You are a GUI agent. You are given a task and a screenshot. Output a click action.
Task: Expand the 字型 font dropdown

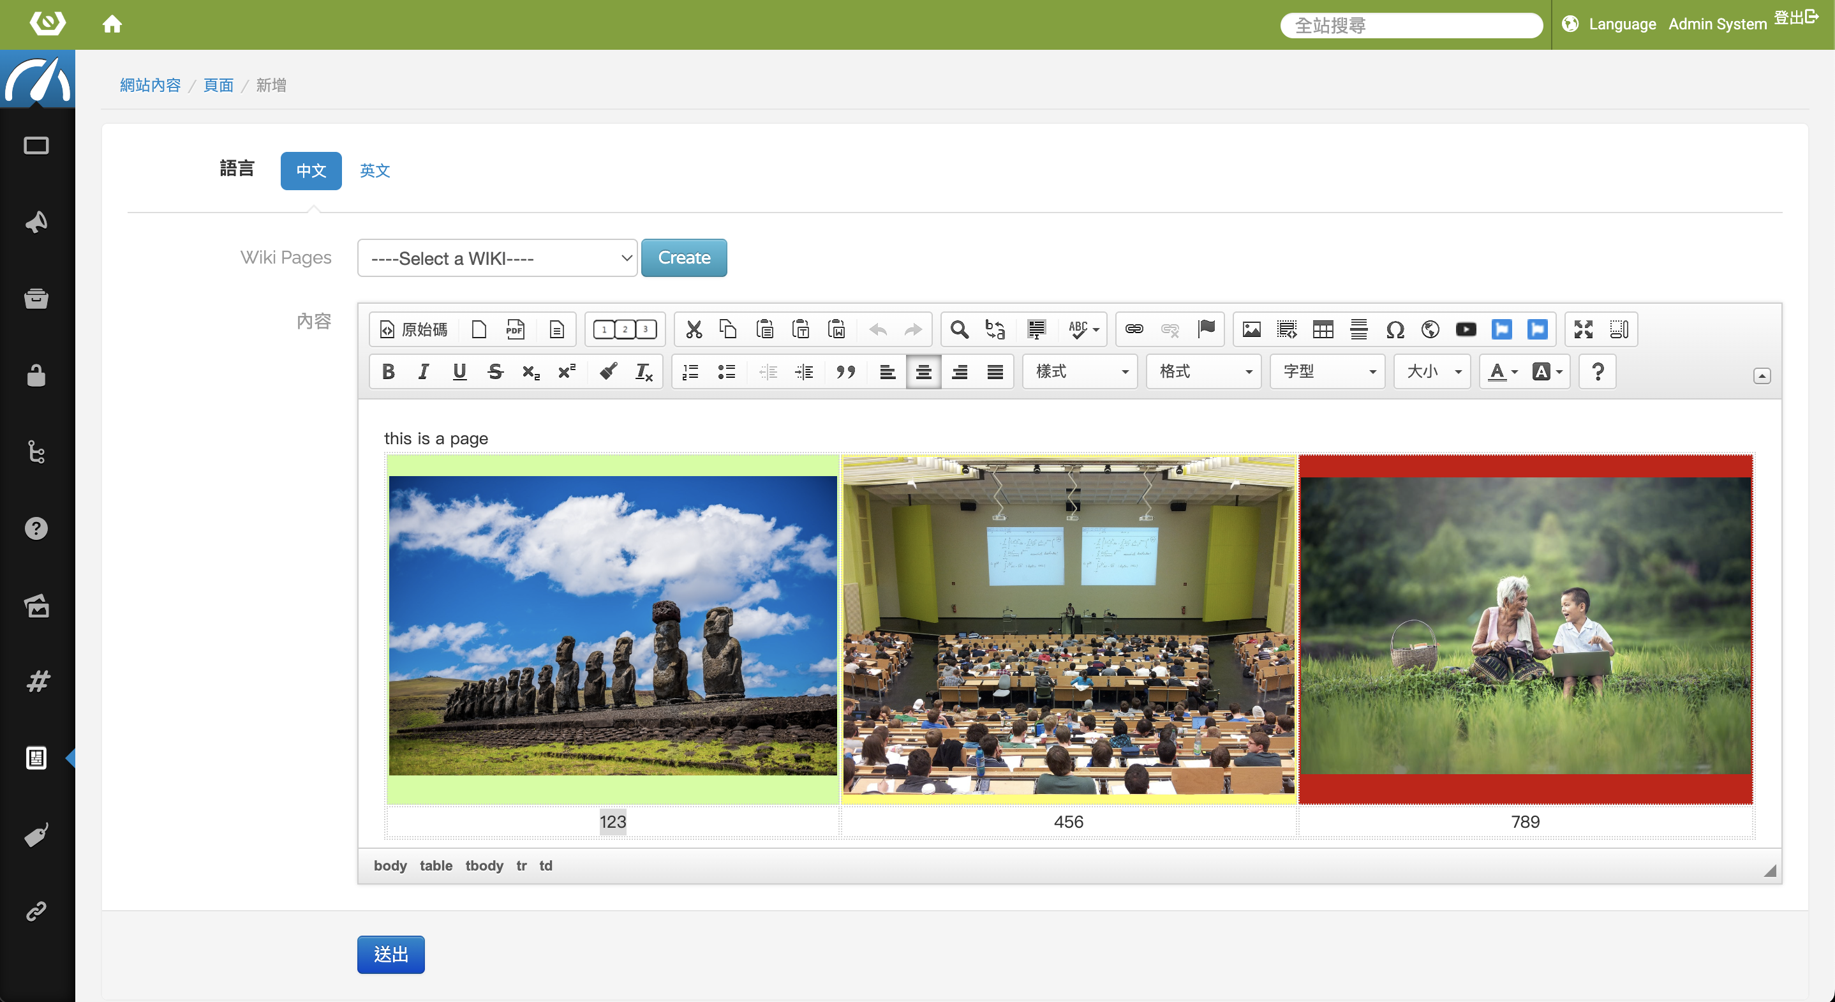pyautogui.click(x=1326, y=372)
